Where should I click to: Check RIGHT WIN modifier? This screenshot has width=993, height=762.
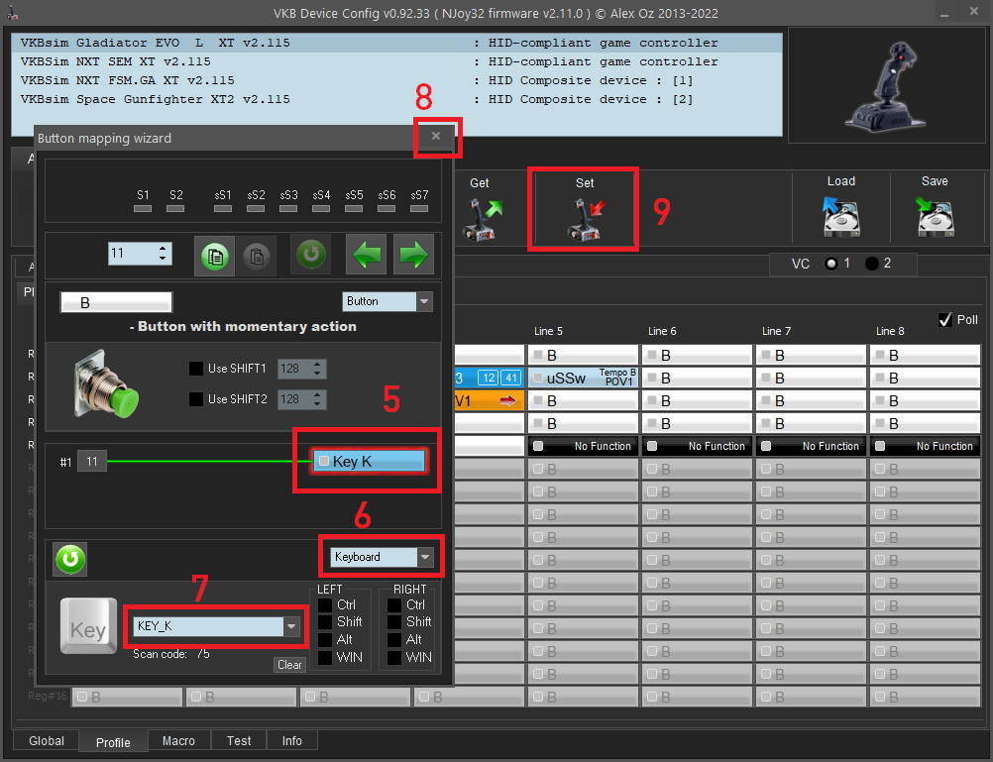pos(394,658)
